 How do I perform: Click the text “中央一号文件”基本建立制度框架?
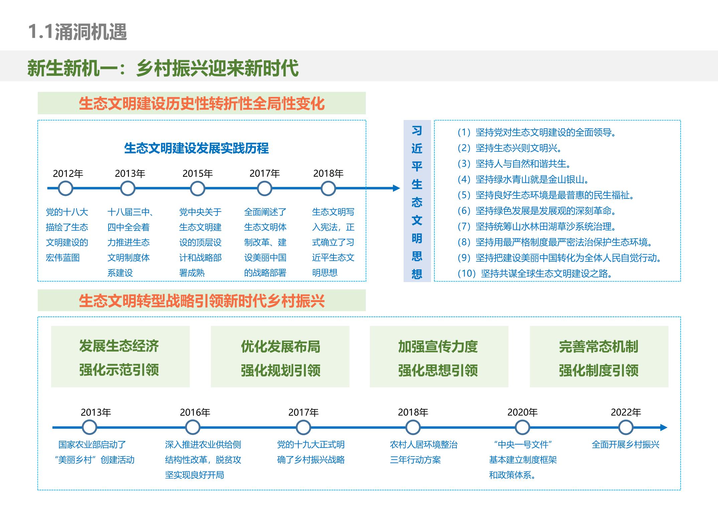(x=523, y=460)
